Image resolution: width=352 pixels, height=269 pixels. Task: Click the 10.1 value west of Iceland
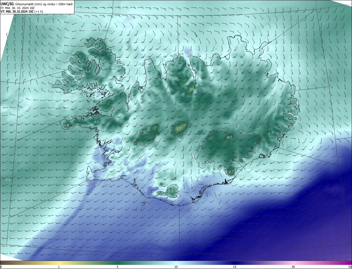pyautogui.click(x=27, y=105)
